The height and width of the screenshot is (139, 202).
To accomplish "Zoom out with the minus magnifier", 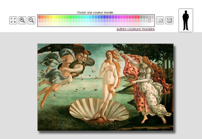I will 31,20.
